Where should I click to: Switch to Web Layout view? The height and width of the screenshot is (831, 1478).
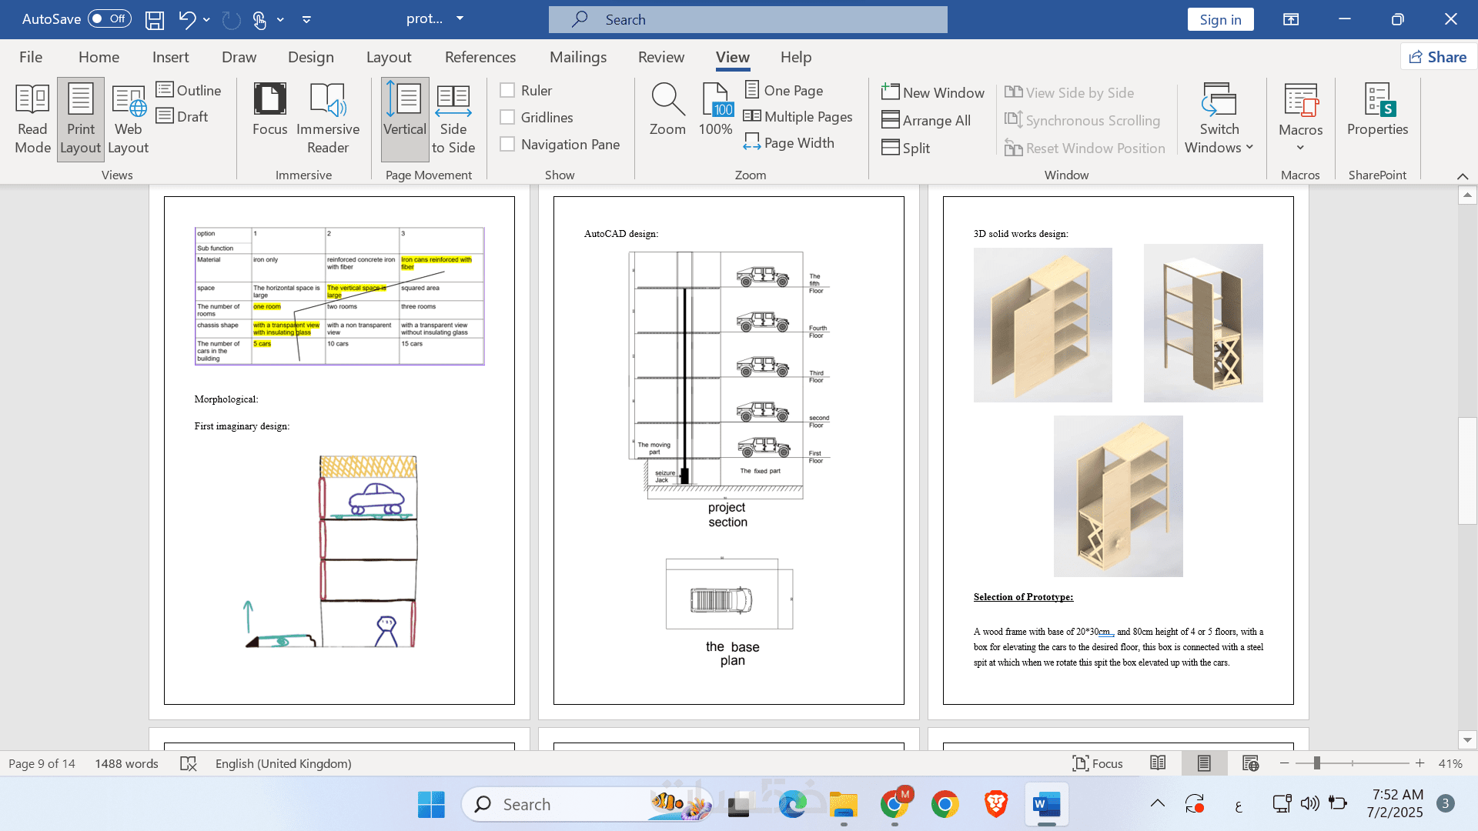pyautogui.click(x=128, y=119)
